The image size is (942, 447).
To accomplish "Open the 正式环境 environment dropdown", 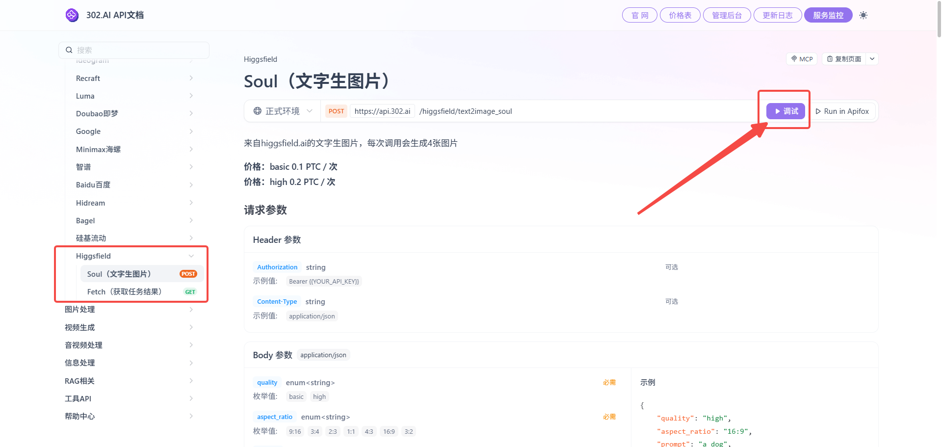I will tap(283, 111).
